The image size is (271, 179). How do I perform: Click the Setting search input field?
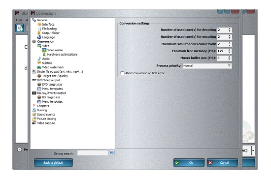(x=93, y=152)
